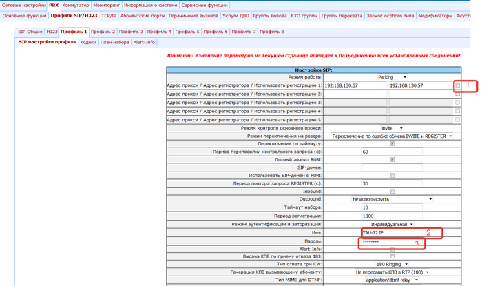Toggle the Переключение по таймауту checkbox
The image size is (482, 286).
[x=392, y=143]
